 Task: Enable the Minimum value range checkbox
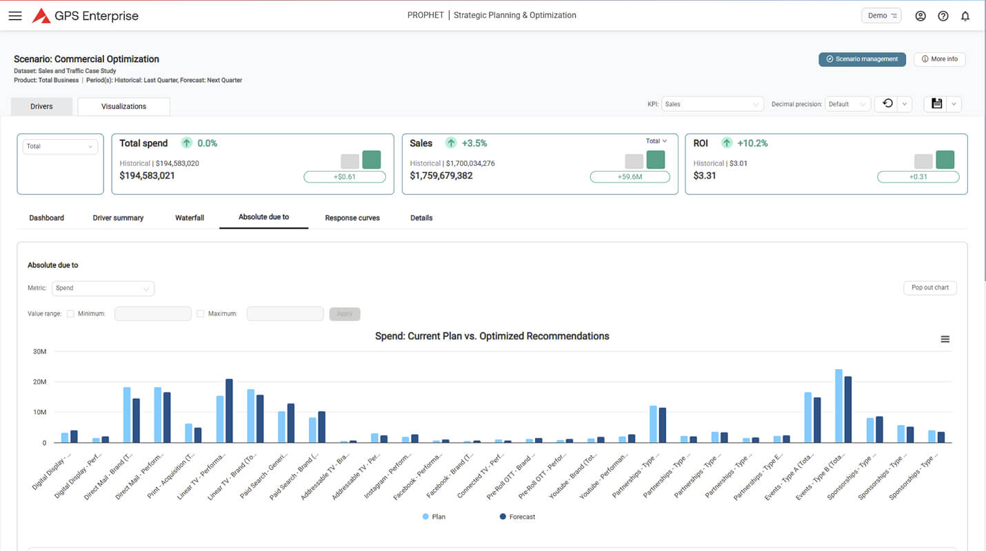[70, 314]
